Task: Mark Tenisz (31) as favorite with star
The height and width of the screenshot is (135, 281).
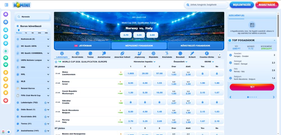Action: point(45,124)
